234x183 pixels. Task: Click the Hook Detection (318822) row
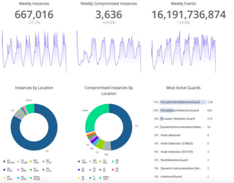(x=181, y=143)
